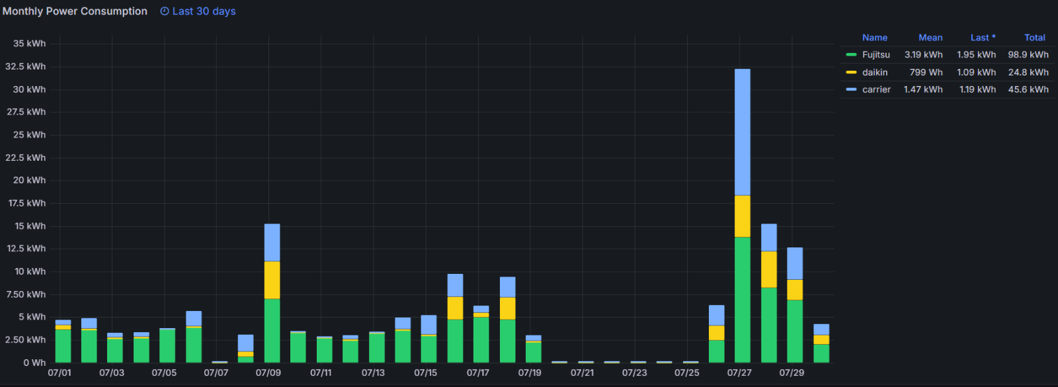
Task: Click the 12.5 kWh y-axis label
Action: [x=26, y=249]
